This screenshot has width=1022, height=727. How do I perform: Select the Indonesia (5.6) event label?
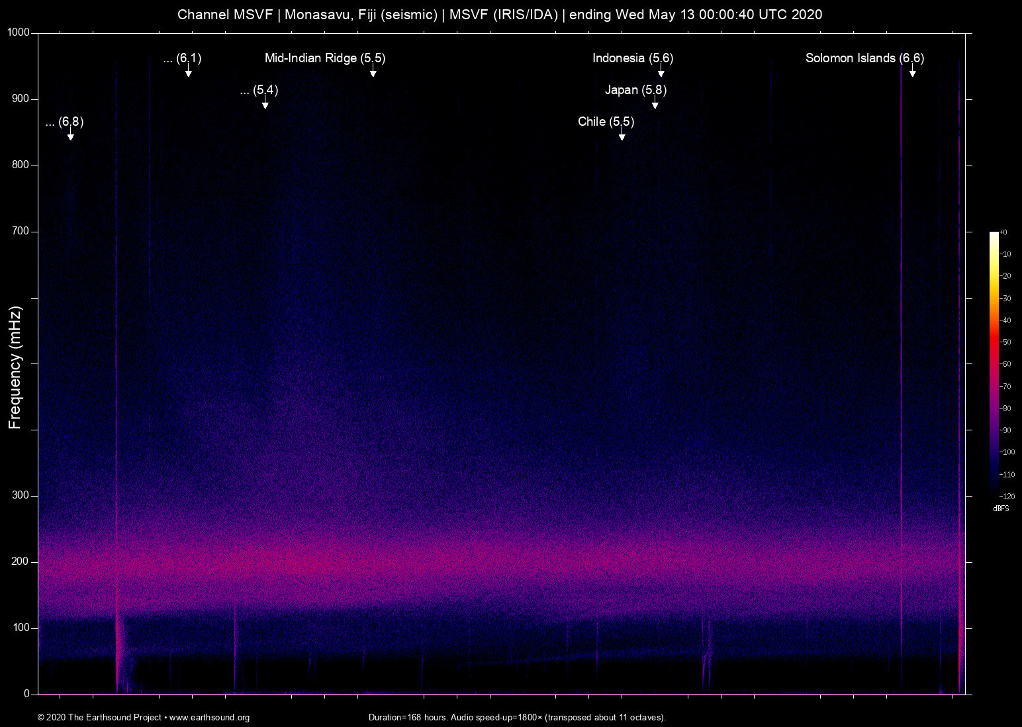(633, 58)
